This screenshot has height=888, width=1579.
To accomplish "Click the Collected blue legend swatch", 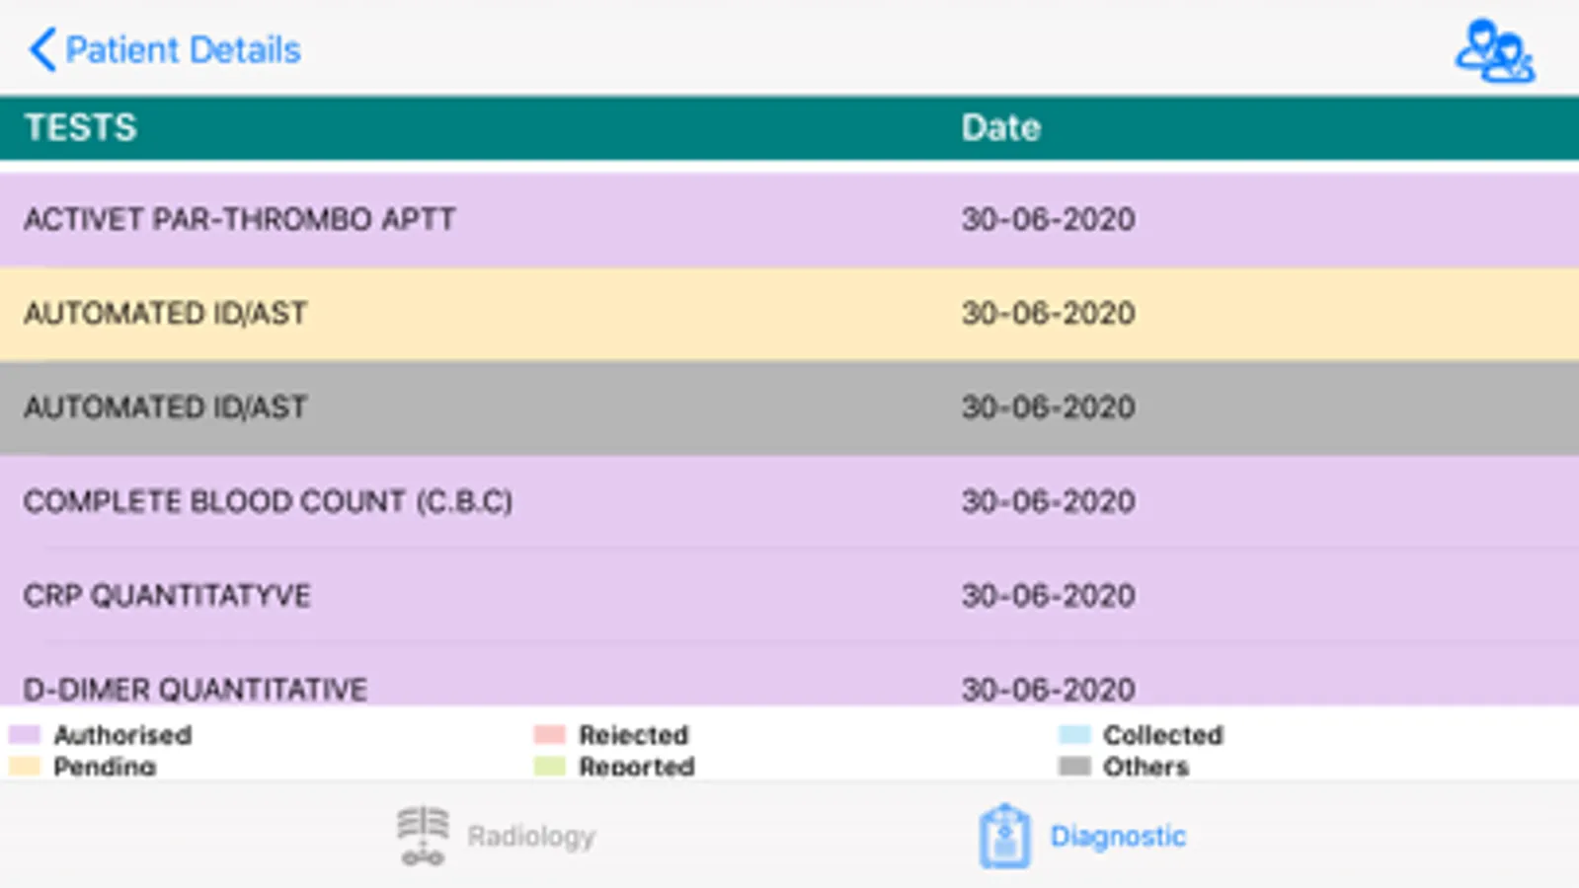I will pos(1073,735).
